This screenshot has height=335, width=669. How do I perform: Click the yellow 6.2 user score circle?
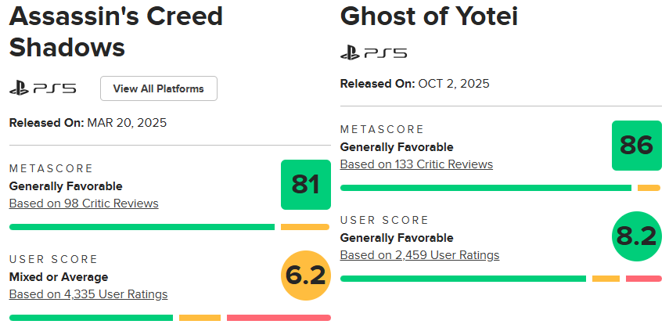305,275
